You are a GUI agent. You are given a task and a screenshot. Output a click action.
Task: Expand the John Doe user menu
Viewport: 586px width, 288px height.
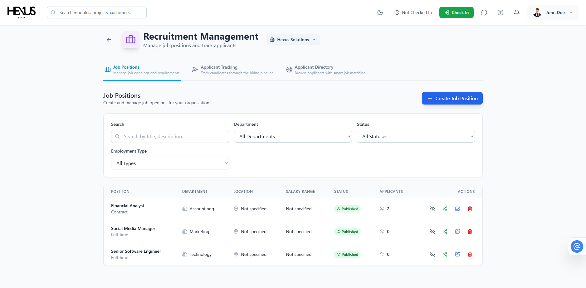point(553,12)
